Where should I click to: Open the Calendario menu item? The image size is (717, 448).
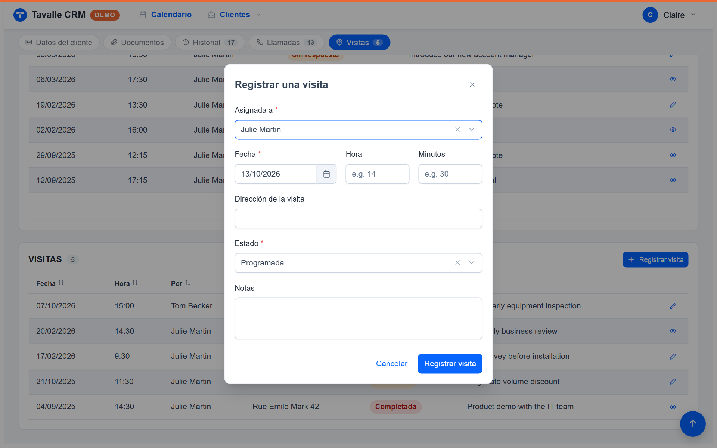click(x=165, y=15)
